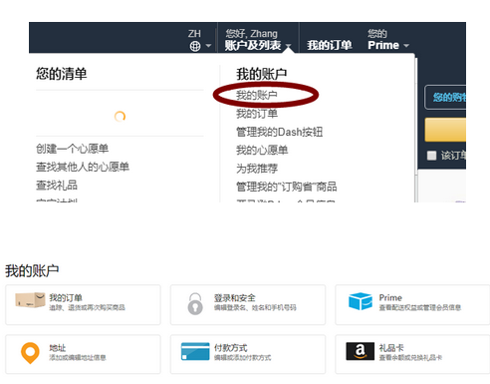Open the ZH language dropdown arrow
Screen dimensions: 490x384
point(208,46)
